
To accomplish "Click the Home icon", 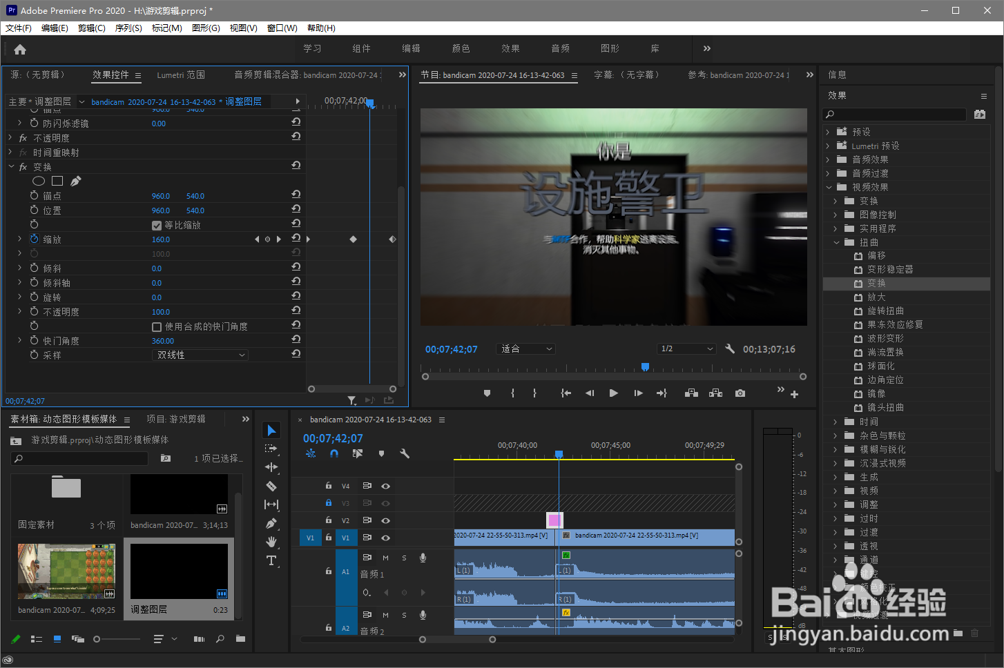I will (20, 49).
